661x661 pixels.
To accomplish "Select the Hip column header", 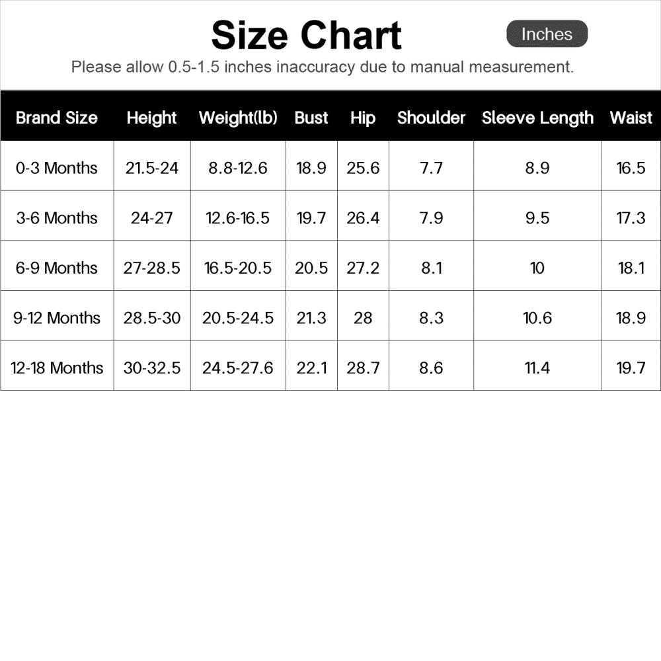I will tap(363, 118).
